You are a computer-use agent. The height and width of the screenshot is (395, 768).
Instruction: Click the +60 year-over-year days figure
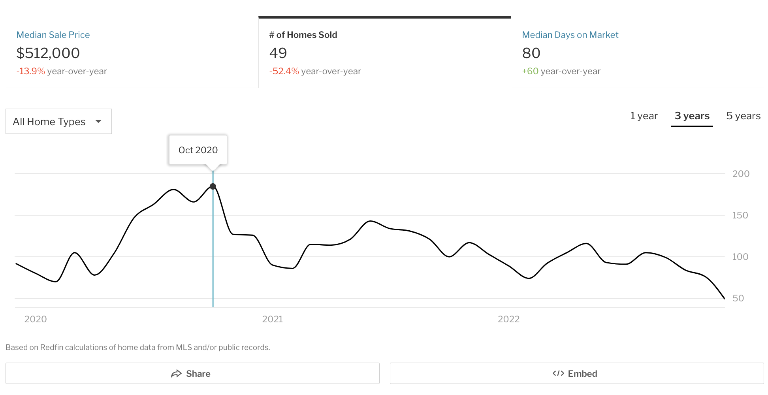tap(530, 71)
